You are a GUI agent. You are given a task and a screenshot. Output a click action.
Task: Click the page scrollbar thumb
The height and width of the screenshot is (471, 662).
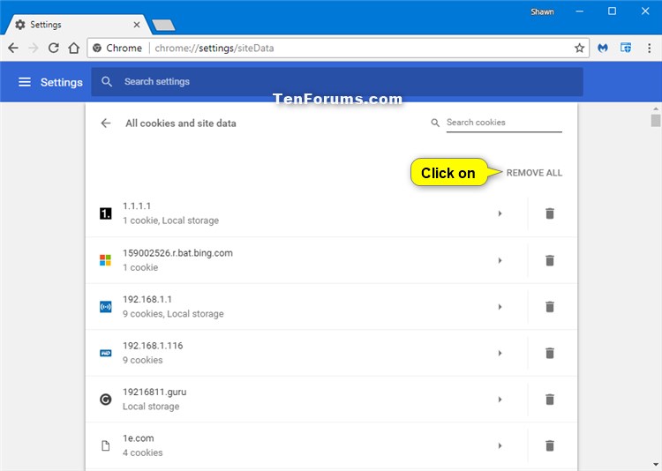point(655,120)
